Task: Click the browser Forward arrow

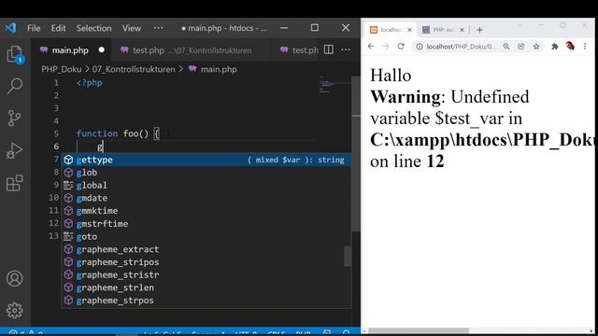Action: point(386,46)
